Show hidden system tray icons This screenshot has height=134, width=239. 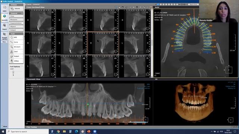[x=212, y=131]
